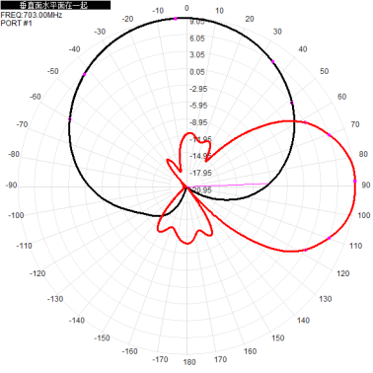This screenshot has width=373, height=373.
Task: Click the positive '20' angle label
Action: click(x=250, y=19)
